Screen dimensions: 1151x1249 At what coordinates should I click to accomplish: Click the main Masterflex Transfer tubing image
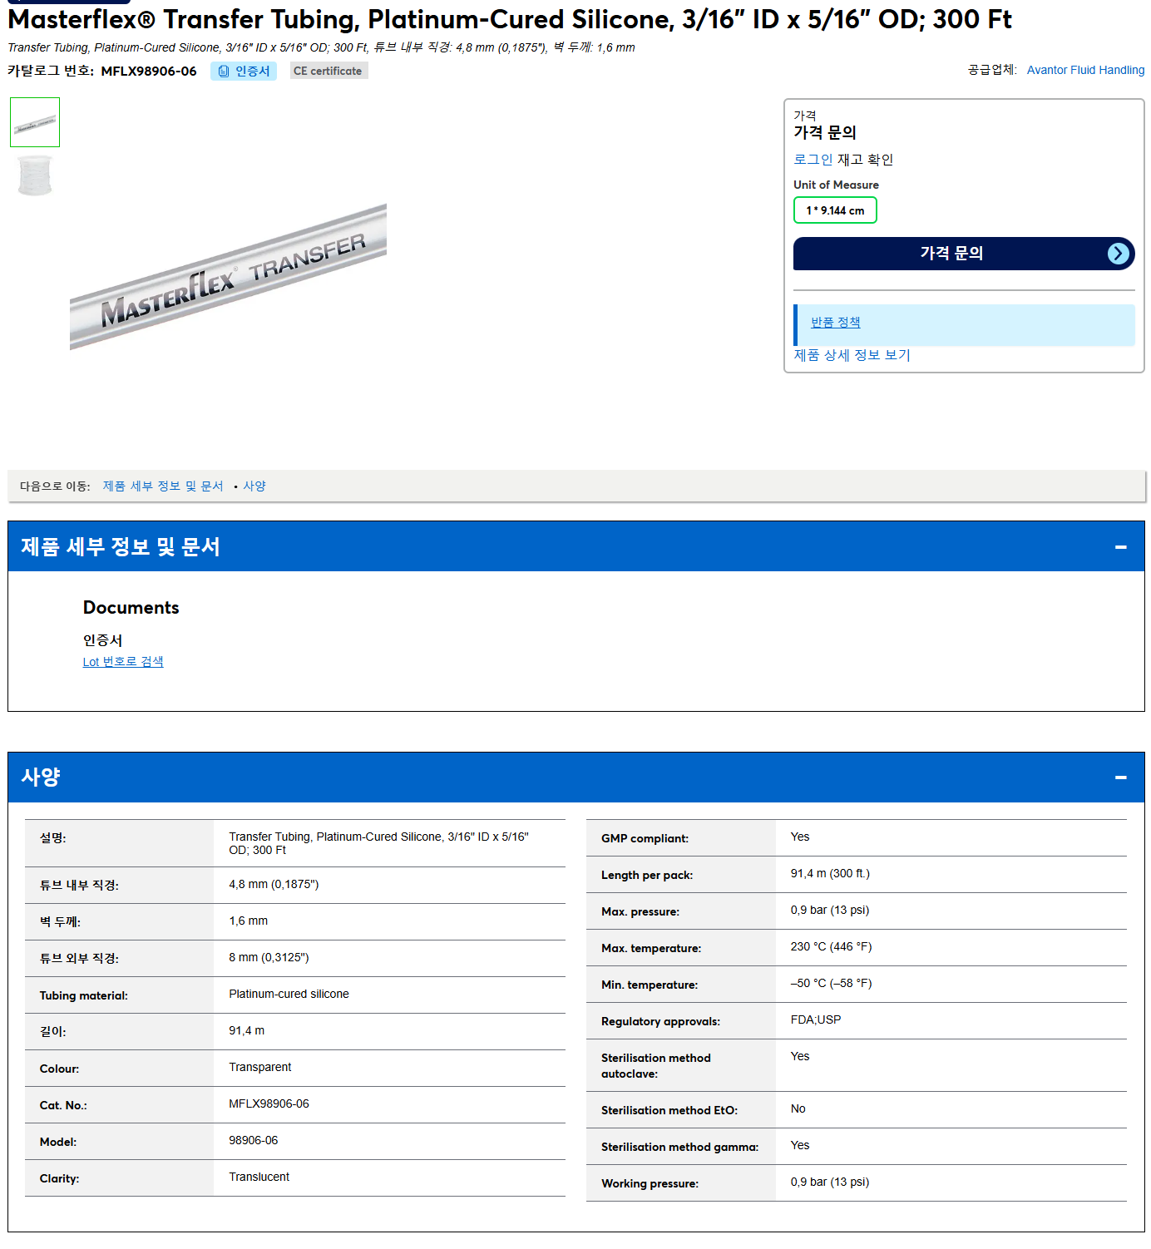tap(228, 277)
